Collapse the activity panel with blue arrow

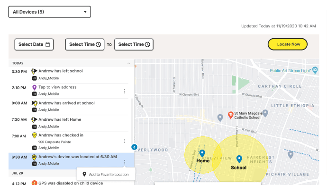pyautogui.click(x=134, y=147)
